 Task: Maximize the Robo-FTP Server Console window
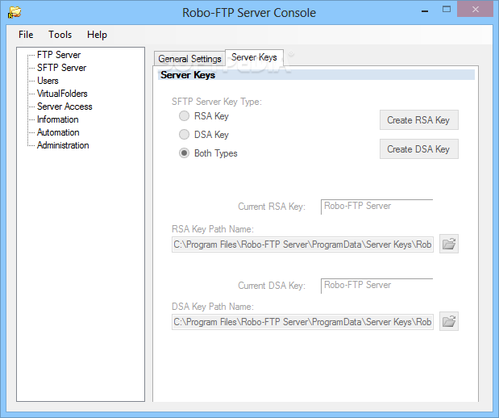[x=447, y=9]
